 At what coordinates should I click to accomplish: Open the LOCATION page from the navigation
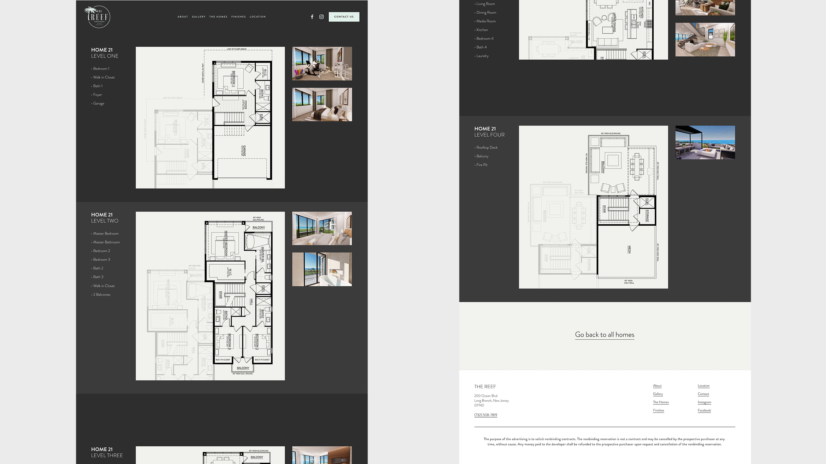point(258,17)
